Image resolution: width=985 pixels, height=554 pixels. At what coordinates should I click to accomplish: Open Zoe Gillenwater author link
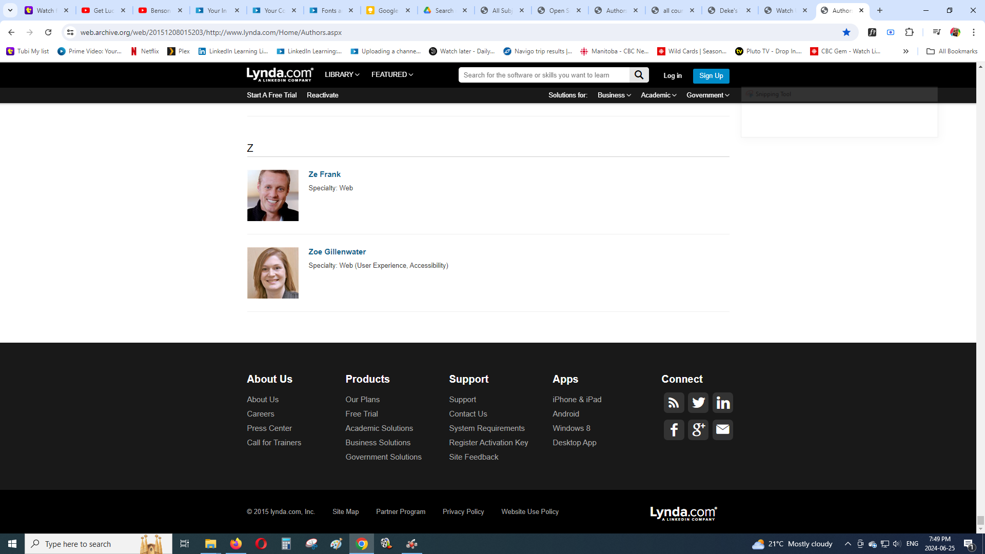coord(337,252)
